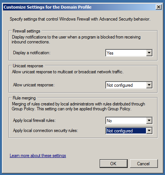165x175 pixels.
Task: Close the Domain Profile dialog with X
Action: (159, 7)
